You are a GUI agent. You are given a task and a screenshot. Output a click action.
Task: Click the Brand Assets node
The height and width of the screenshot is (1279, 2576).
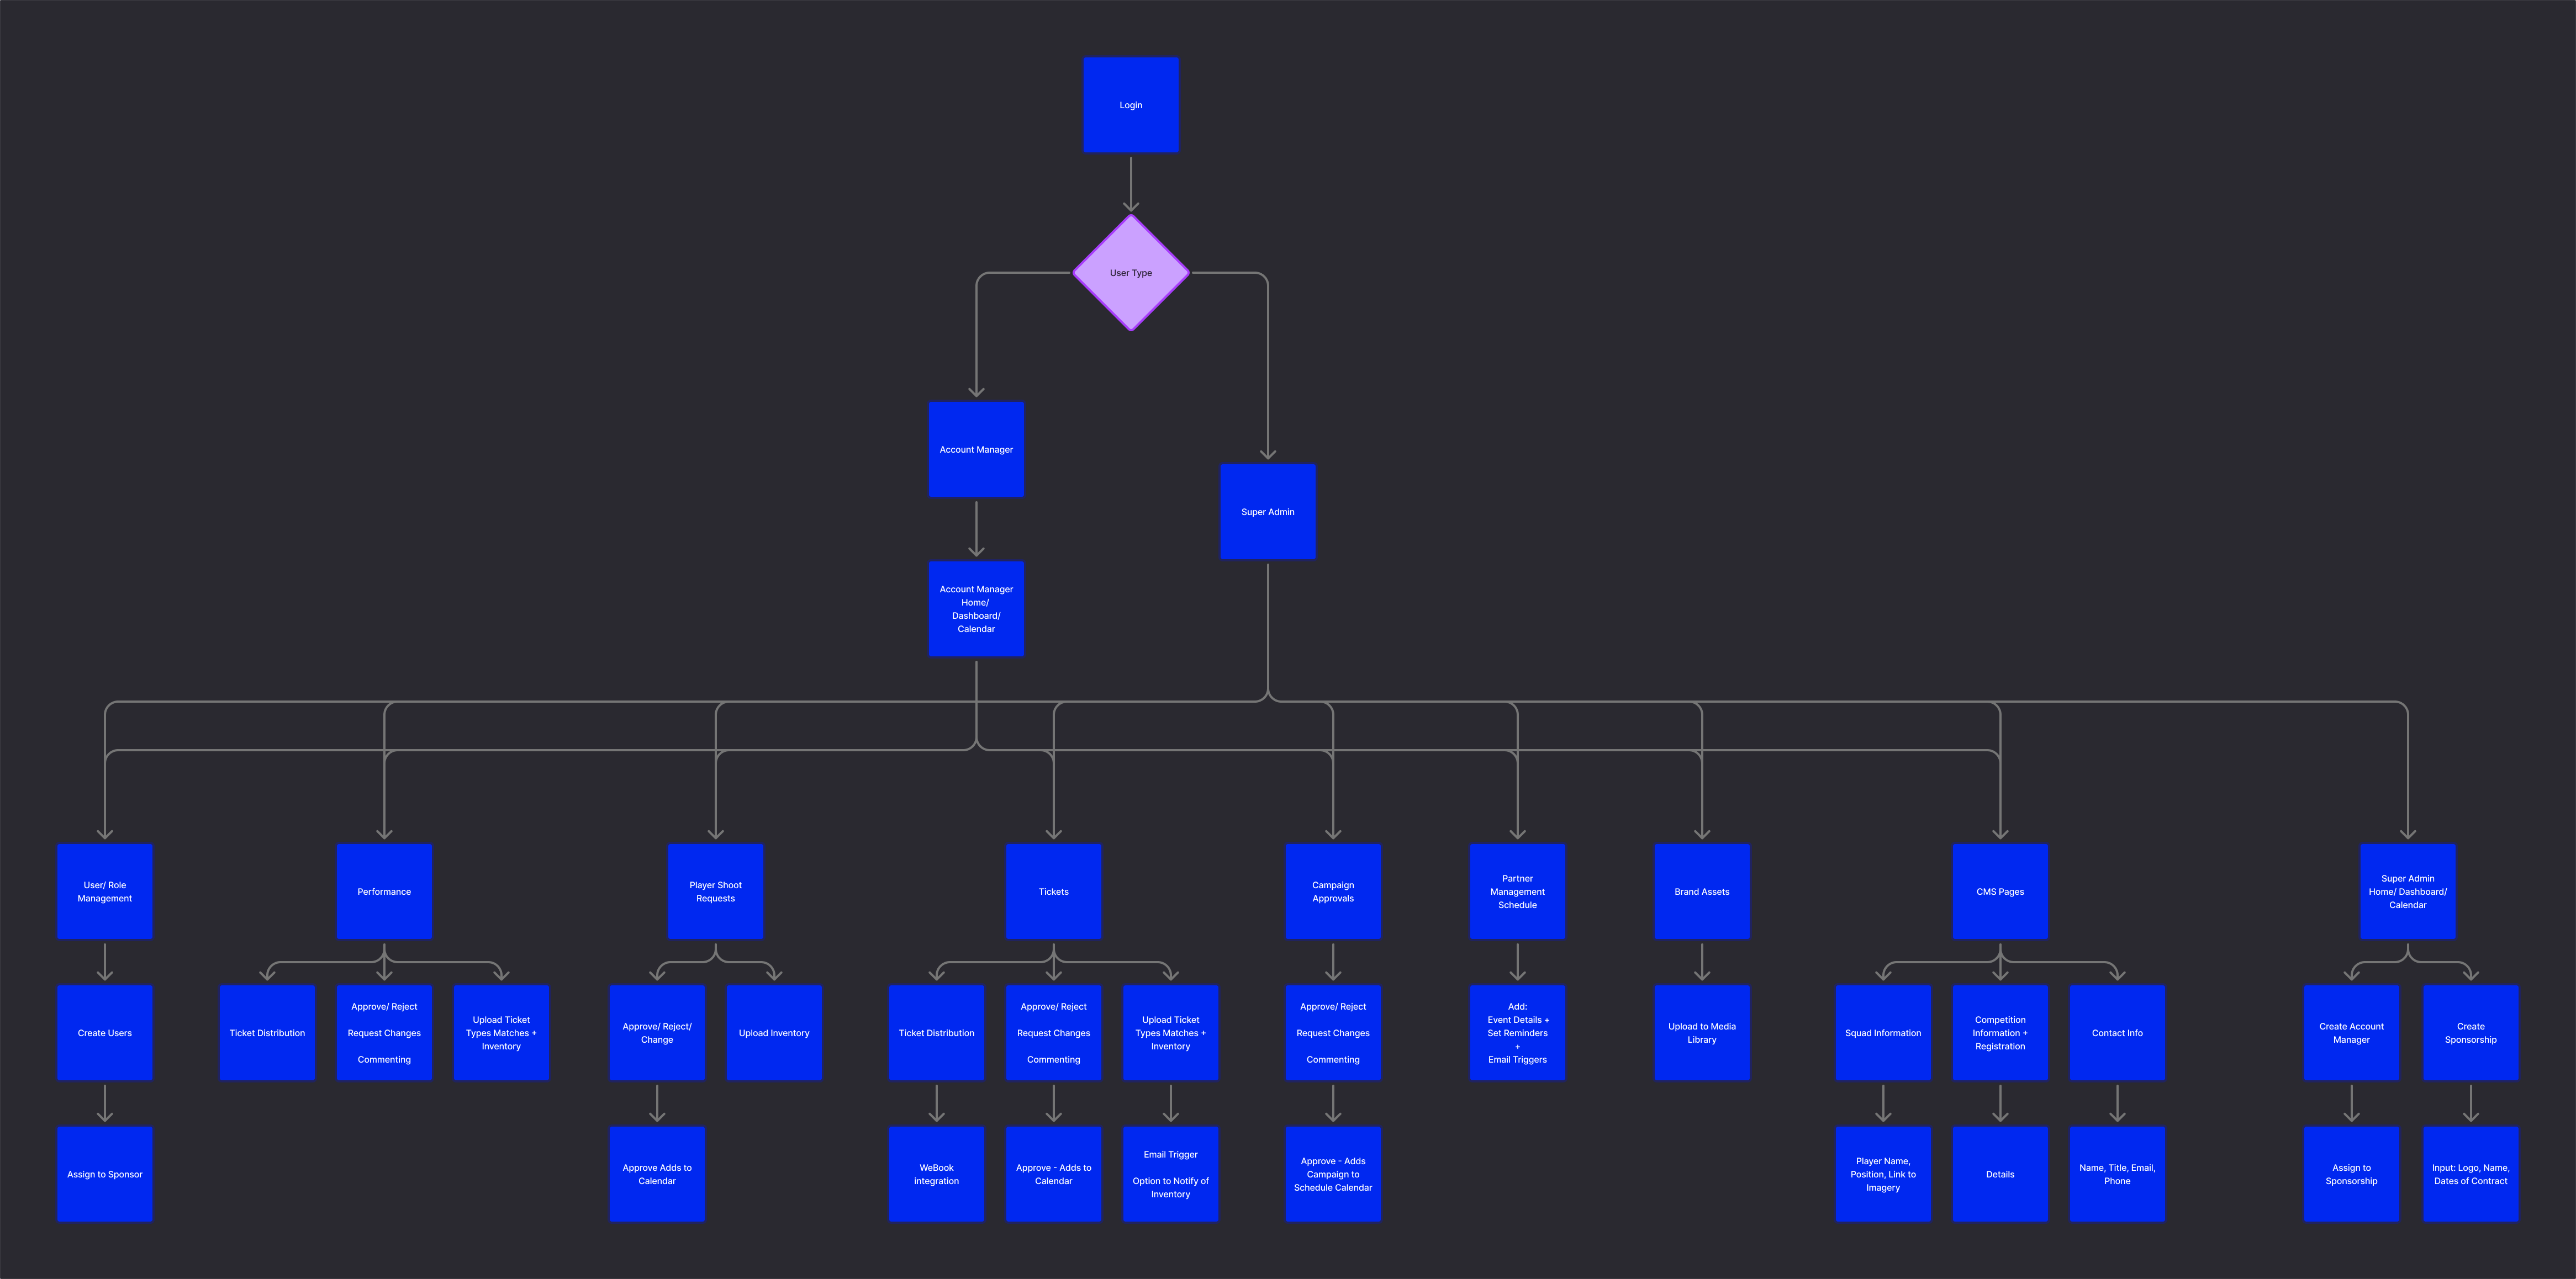pyautogui.click(x=1701, y=891)
